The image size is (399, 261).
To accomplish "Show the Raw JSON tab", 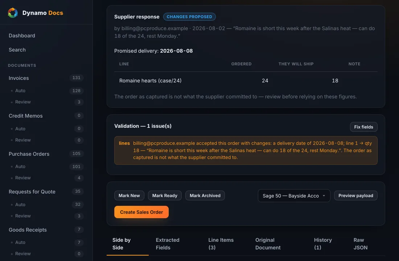I will (x=360, y=244).
